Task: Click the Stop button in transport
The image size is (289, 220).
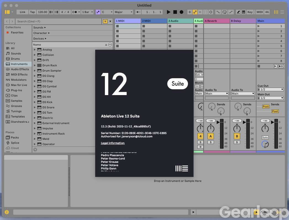Action: 175,12
